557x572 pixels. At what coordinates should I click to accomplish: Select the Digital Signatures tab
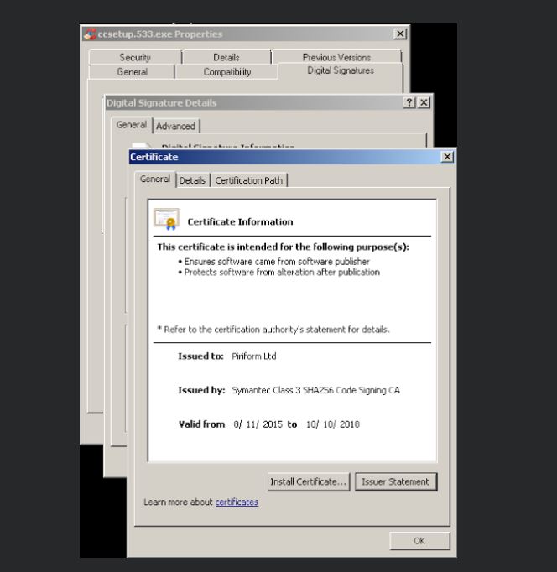click(341, 70)
